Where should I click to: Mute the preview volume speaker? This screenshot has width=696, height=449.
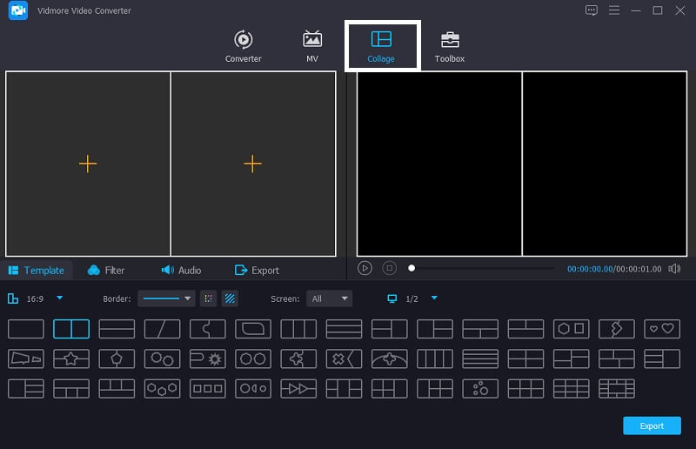click(x=674, y=269)
